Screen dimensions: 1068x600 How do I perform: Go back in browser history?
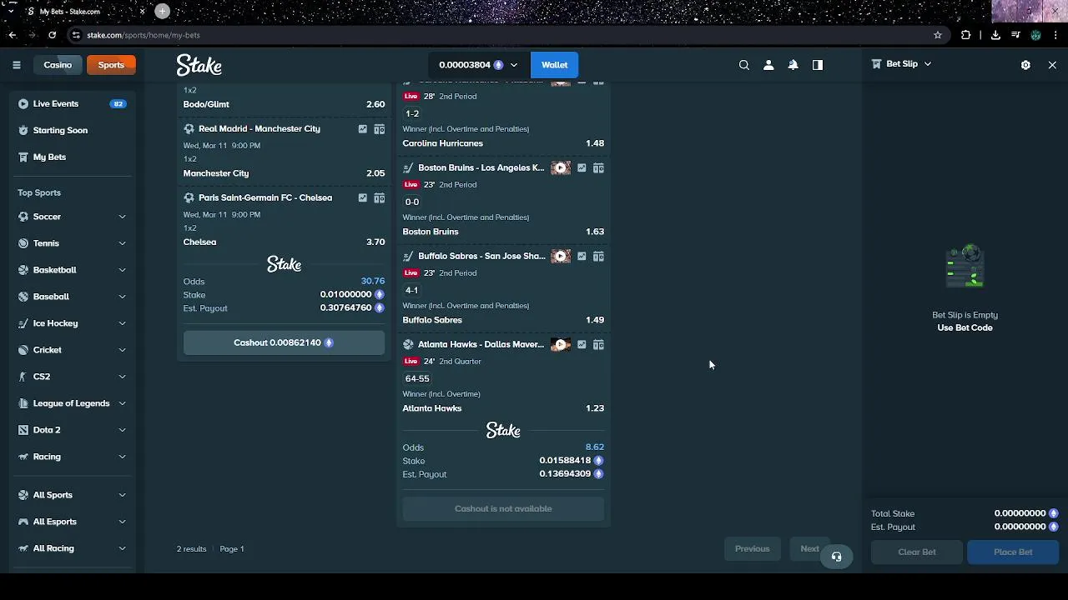click(x=13, y=35)
